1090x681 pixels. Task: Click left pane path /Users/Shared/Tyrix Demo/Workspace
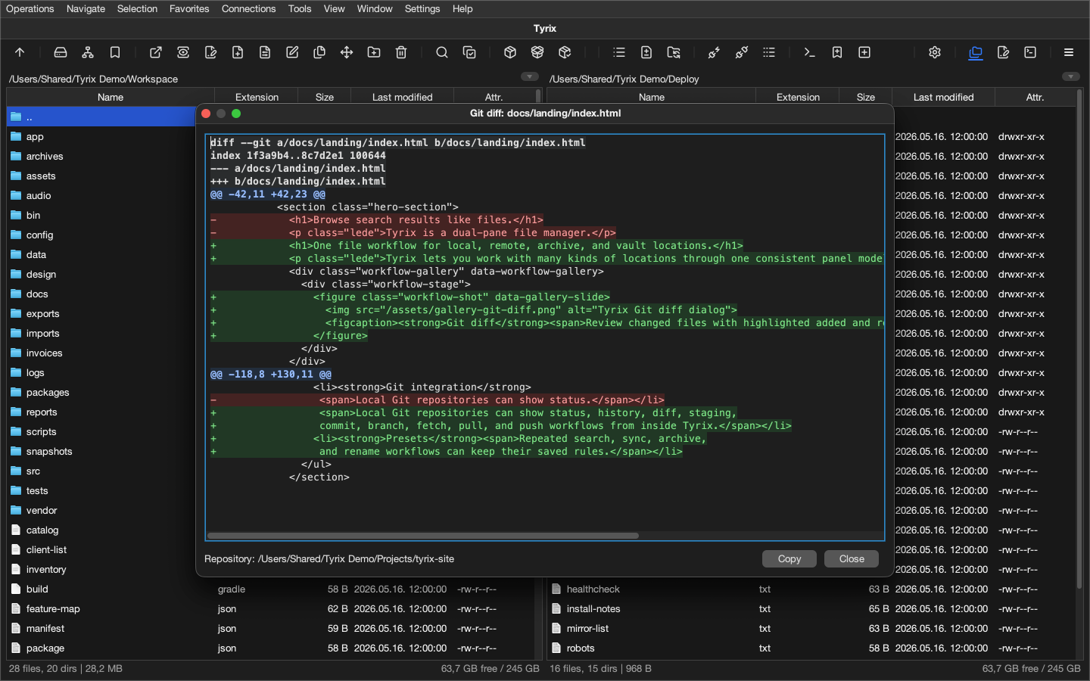click(93, 79)
